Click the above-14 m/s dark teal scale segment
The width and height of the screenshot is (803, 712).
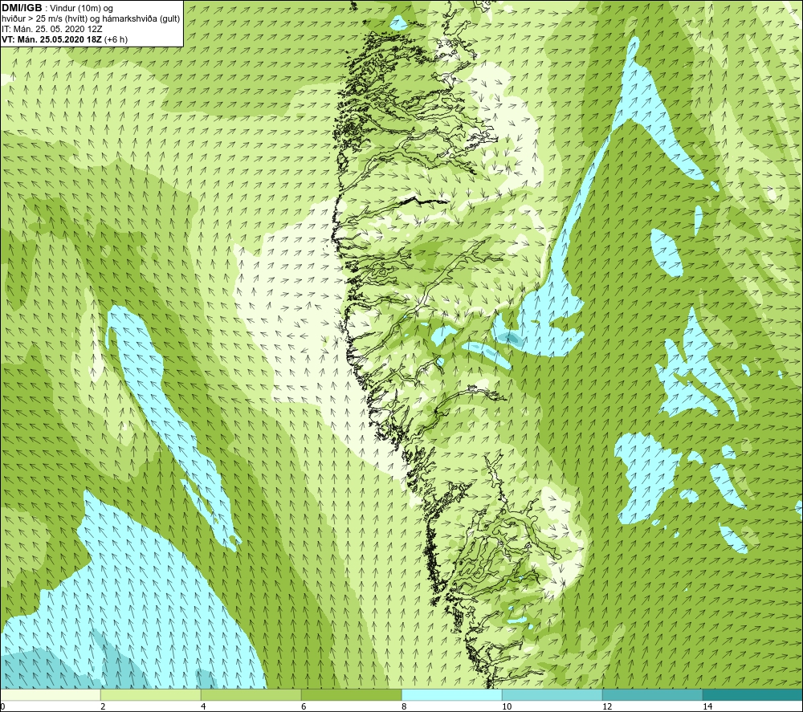click(x=753, y=694)
